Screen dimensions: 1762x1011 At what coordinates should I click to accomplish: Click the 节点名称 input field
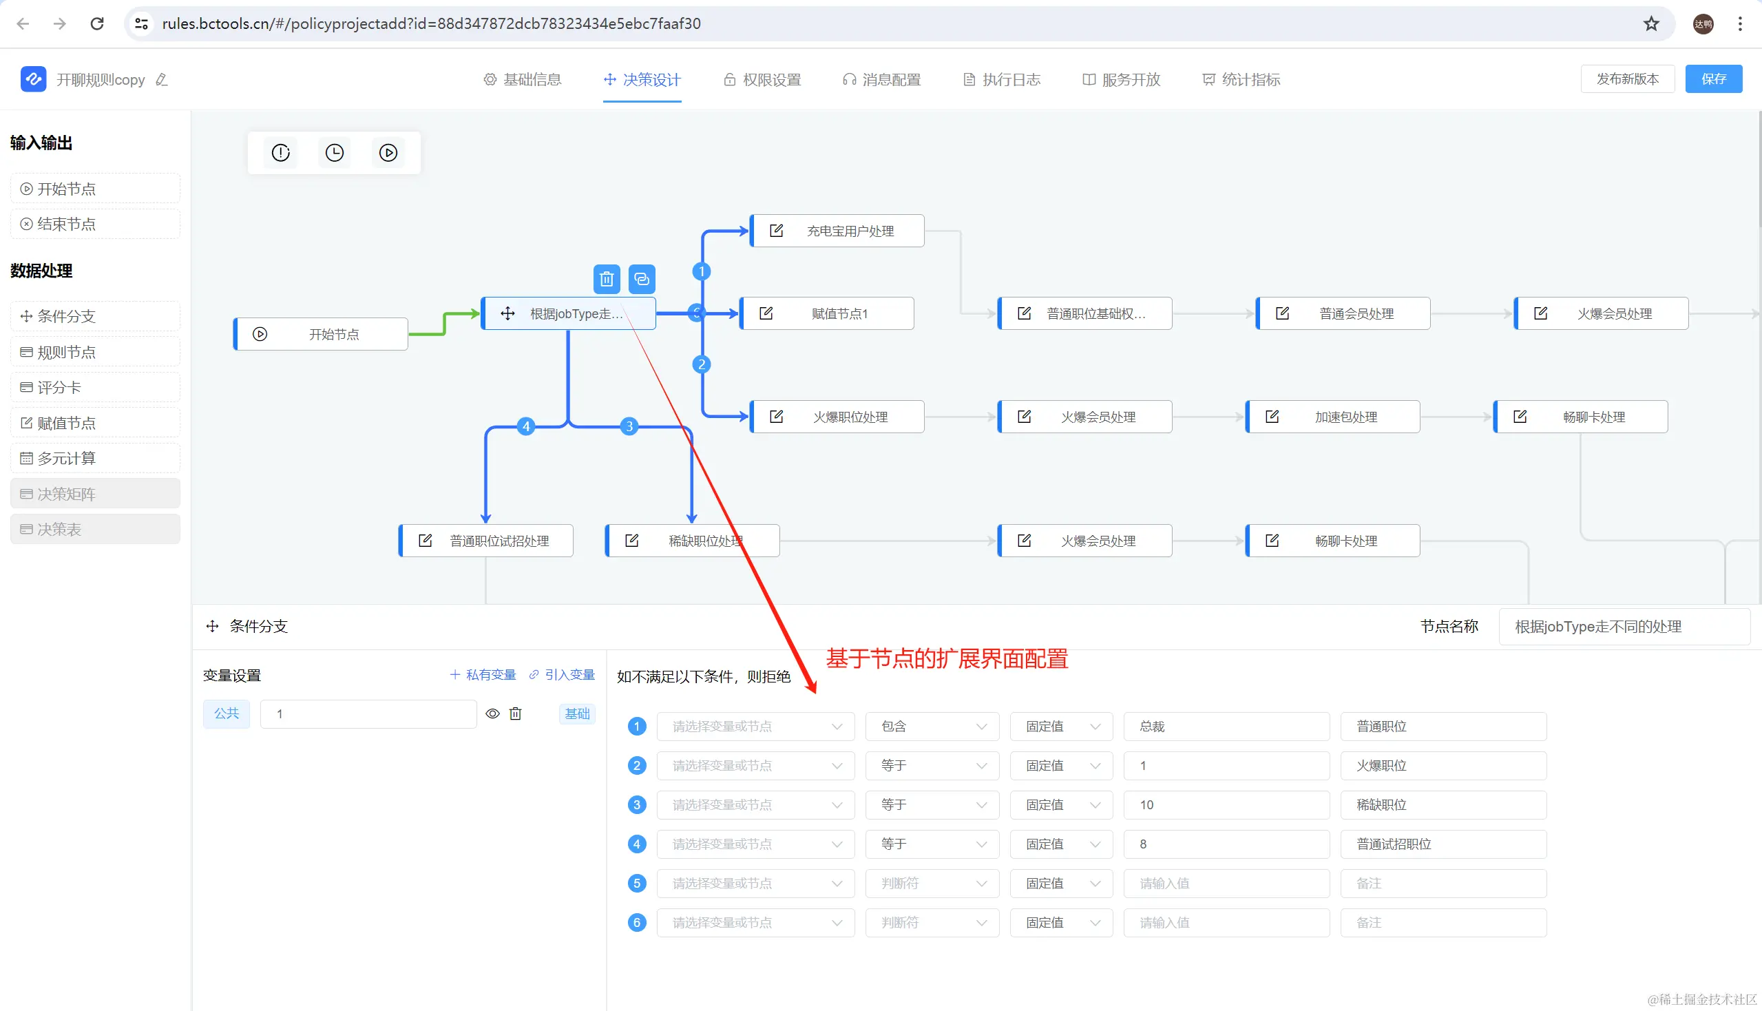point(1623,627)
